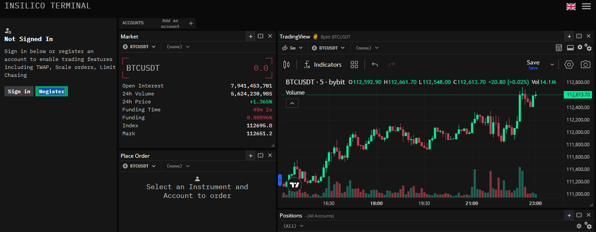Open TradingView single gear settings
The image size is (596, 232).
(580, 47)
